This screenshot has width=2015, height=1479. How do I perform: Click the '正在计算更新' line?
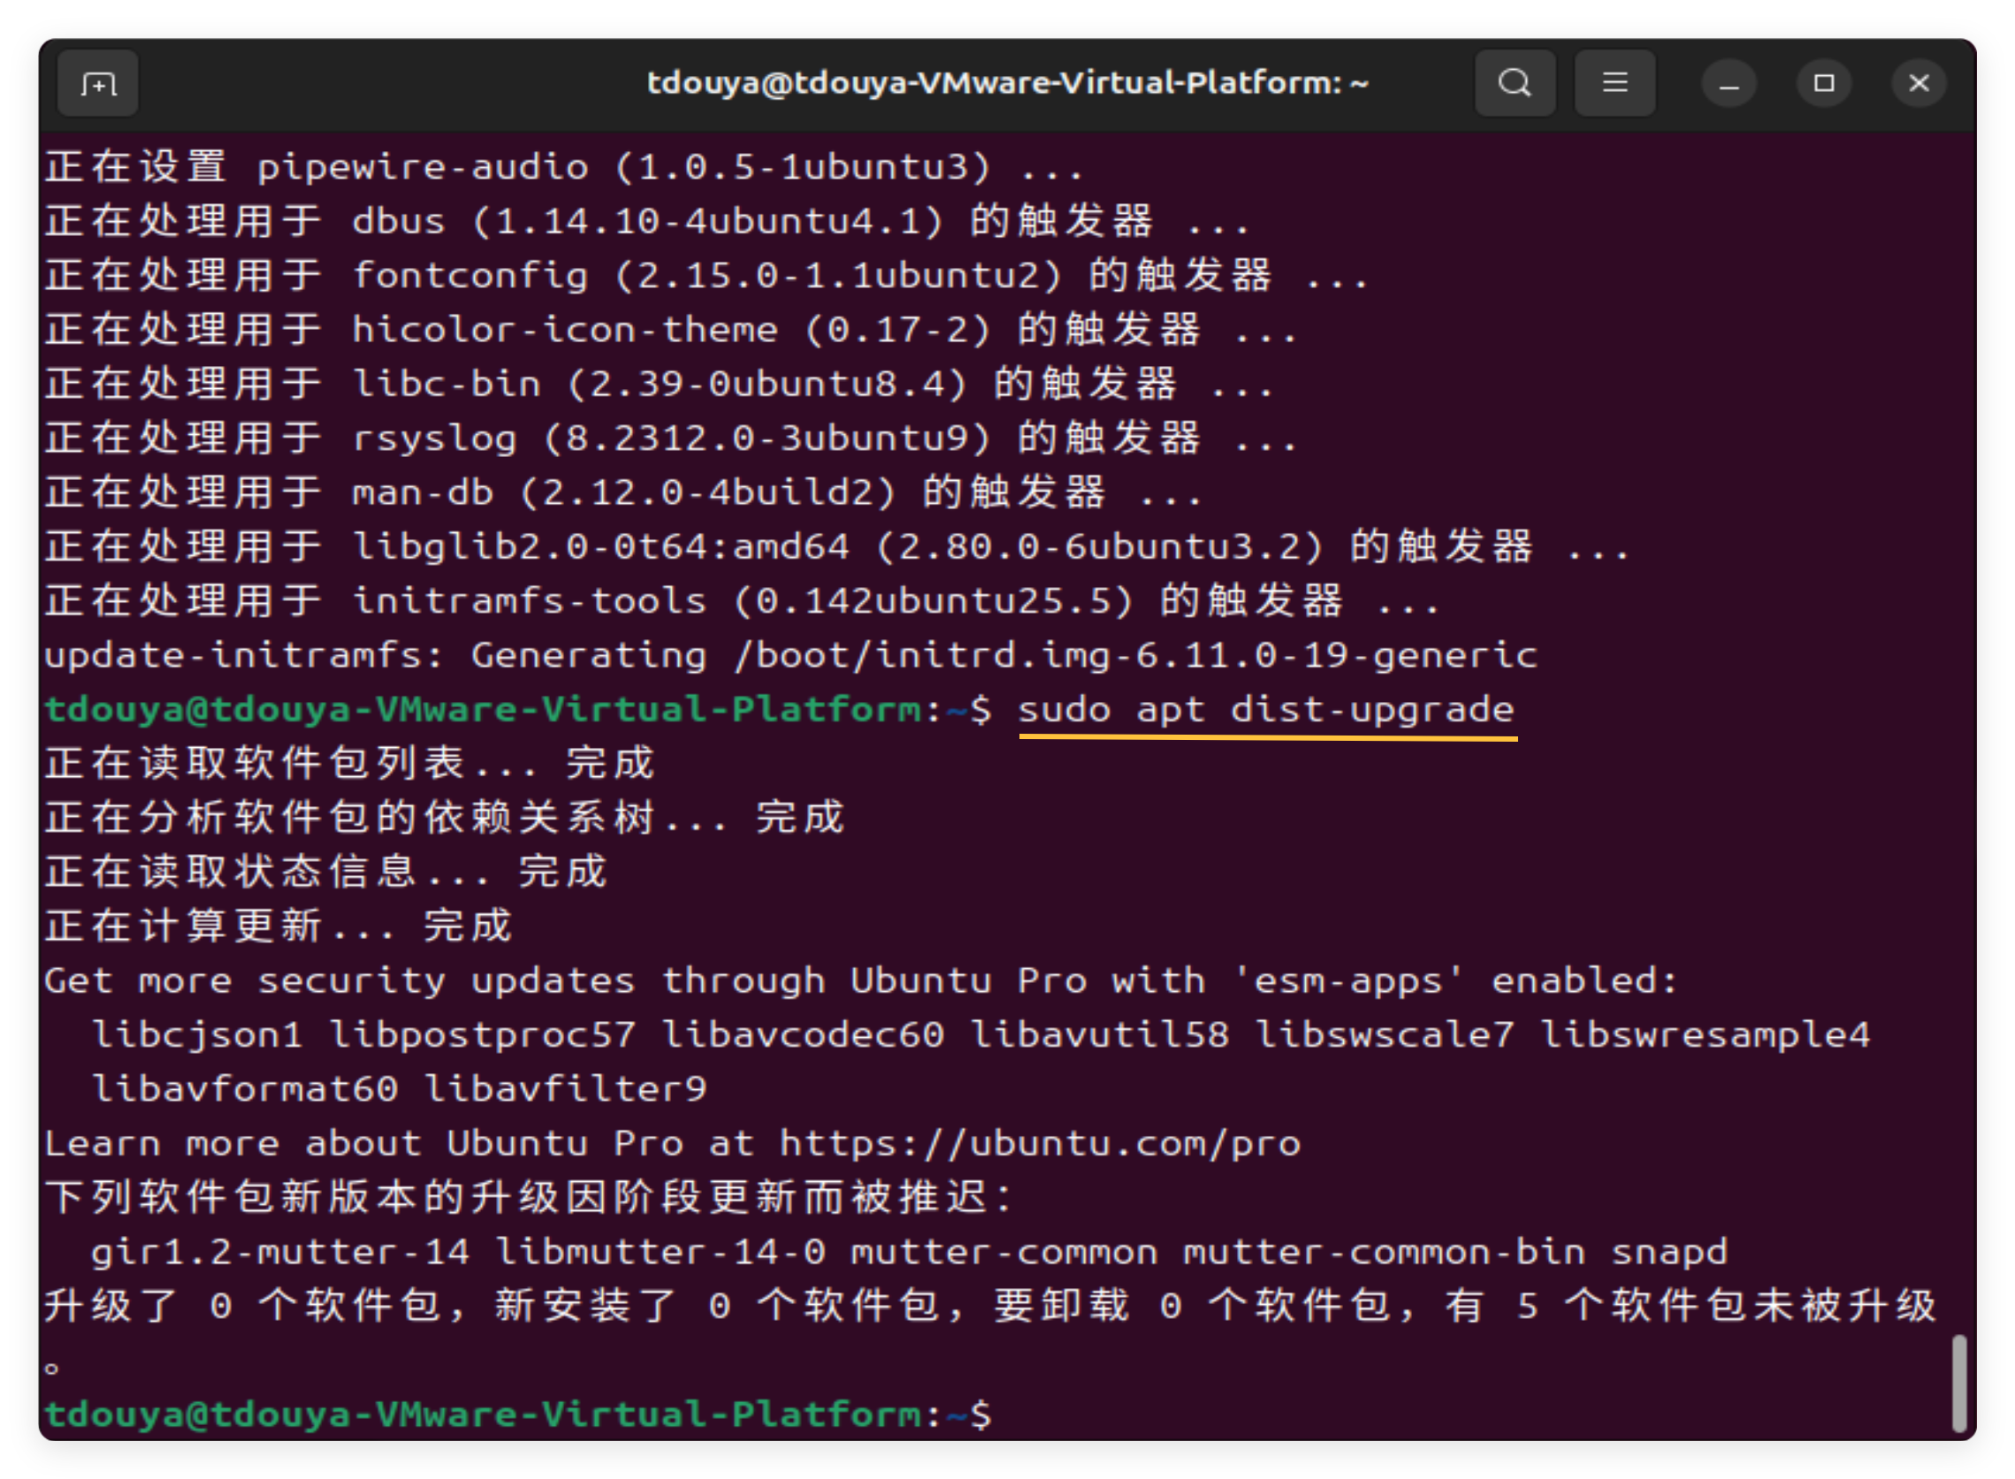click(279, 926)
